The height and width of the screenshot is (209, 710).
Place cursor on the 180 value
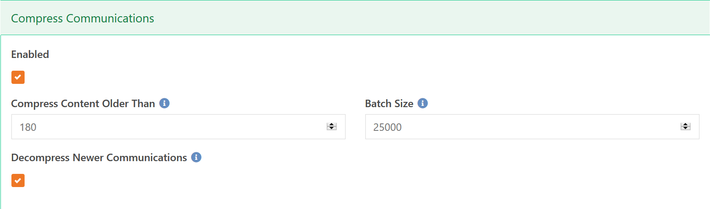(28, 127)
